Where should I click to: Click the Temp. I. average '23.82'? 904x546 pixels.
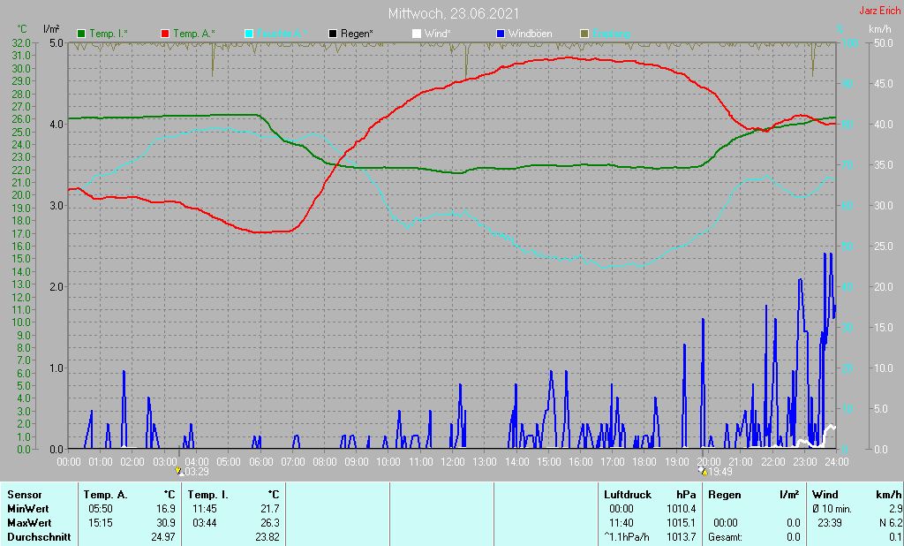[267, 537]
